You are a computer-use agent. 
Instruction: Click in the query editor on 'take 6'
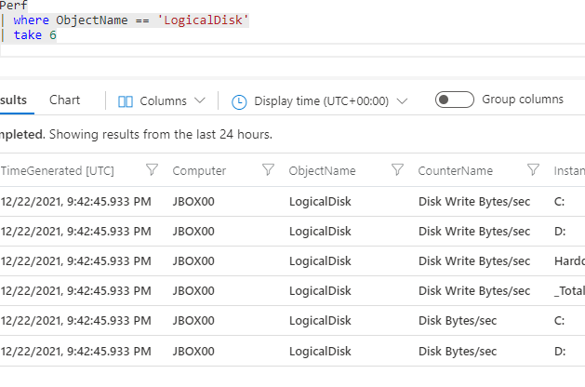coord(35,35)
